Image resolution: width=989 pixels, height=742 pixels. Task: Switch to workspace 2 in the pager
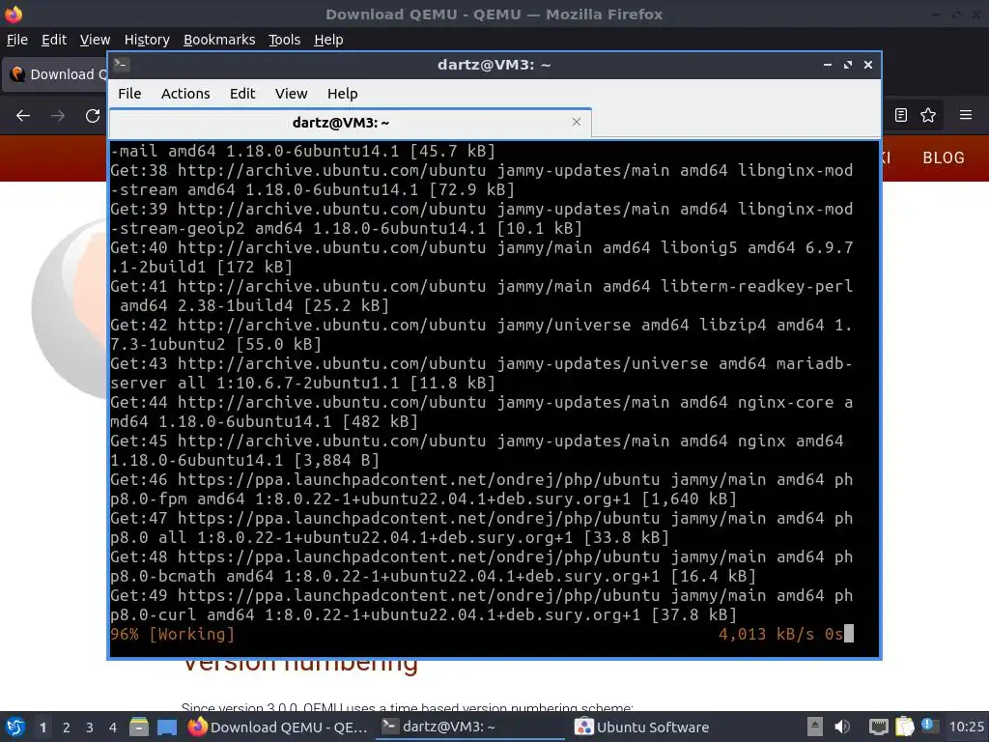pos(67,728)
